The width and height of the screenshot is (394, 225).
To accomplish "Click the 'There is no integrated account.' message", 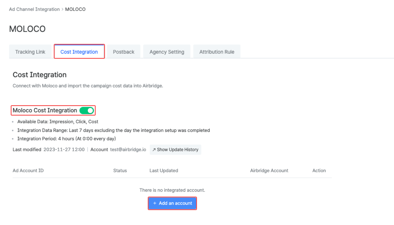I will [x=172, y=190].
